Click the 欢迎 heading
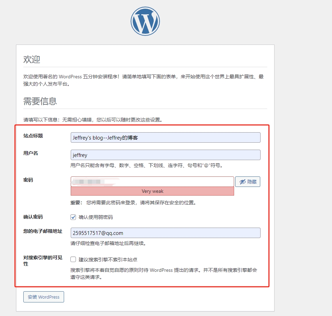Screen dimensions: 332x316 coord(32,59)
